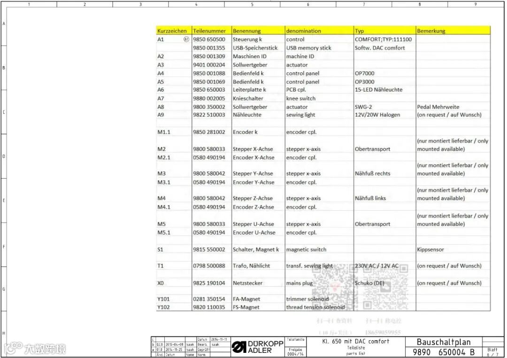This screenshot has width=507, height=358.
Task: Click the Freigabe 0004/14 field
Action: pos(295,352)
